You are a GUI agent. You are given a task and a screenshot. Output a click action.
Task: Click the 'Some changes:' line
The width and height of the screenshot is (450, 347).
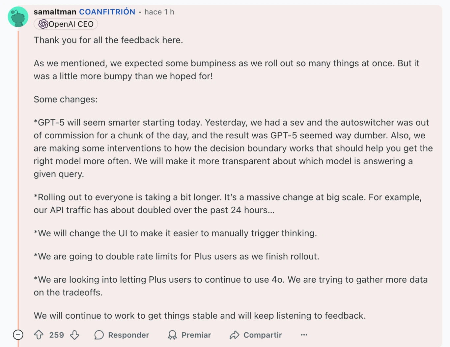(66, 99)
